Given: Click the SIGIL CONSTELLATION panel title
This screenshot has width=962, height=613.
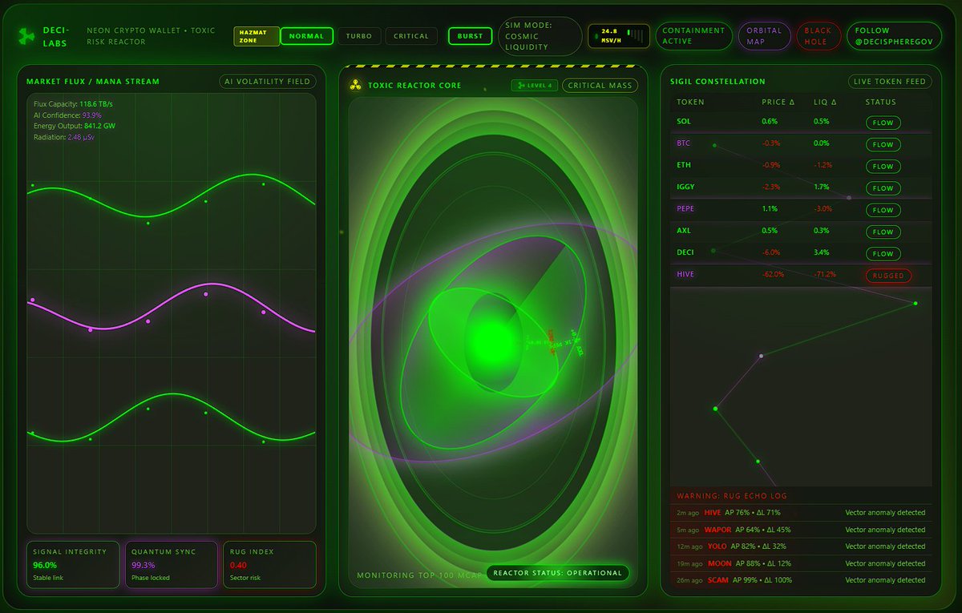Looking at the screenshot, I should pyautogui.click(x=717, y=81).
